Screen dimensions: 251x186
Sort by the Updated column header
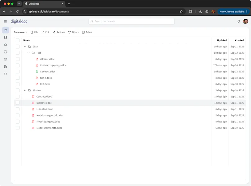tap(222, 40)
